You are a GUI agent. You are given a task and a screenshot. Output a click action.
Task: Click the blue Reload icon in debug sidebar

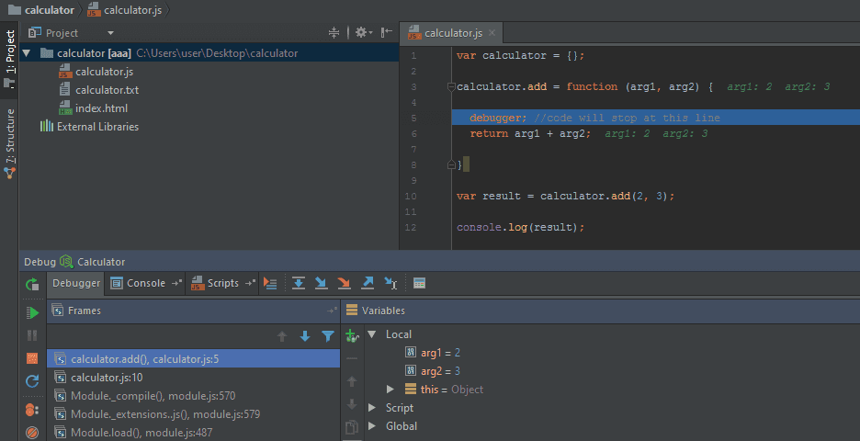click(x=32, y=380)
